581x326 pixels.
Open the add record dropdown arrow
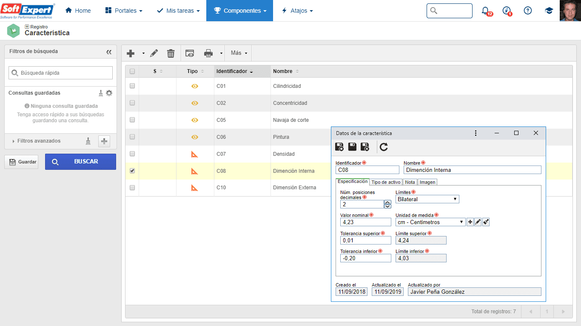coord(143,53)
